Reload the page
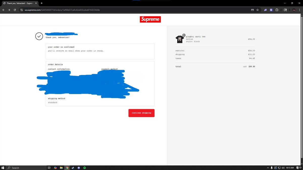303x170 pixels. [x=15, y=10]
